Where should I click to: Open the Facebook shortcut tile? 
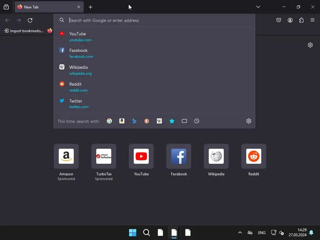pos(179,156)
